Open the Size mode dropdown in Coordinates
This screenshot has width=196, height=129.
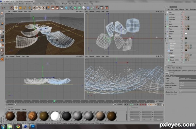coord(146,120)
